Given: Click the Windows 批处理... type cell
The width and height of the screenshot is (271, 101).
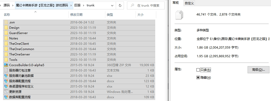Looking at the screenshot, I should 120,92.
